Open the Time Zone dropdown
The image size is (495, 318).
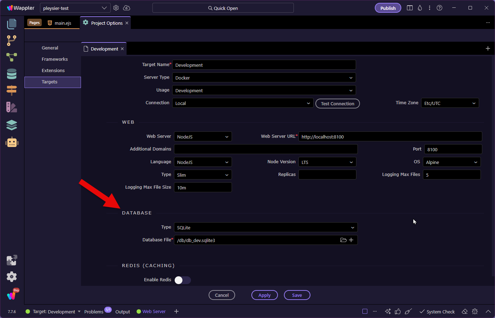pos(450,103)
